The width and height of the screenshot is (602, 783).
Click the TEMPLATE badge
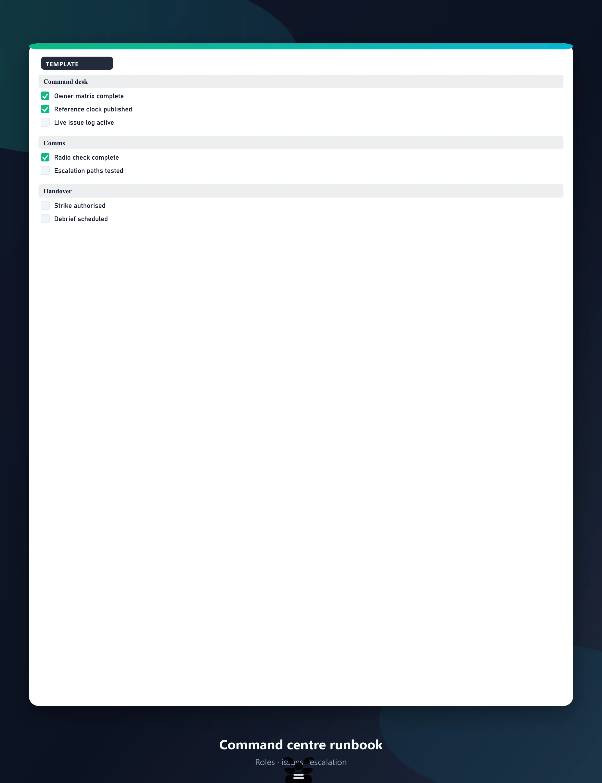point(77,64)
